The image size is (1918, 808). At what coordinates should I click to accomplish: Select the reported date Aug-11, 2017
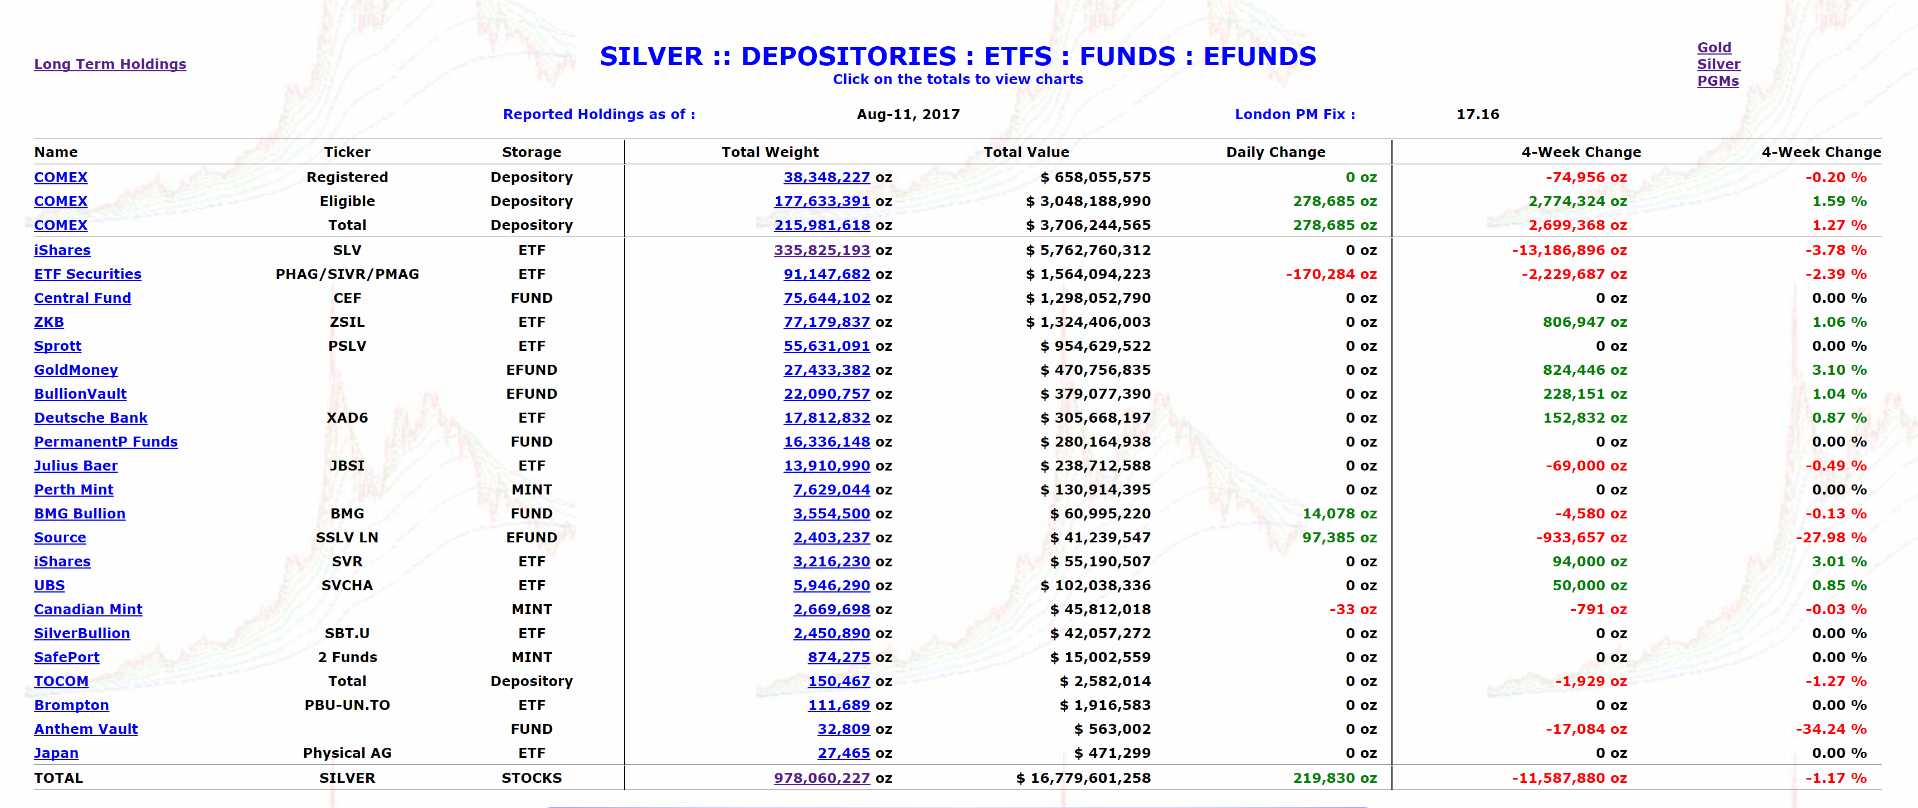[x=908, y=114]
